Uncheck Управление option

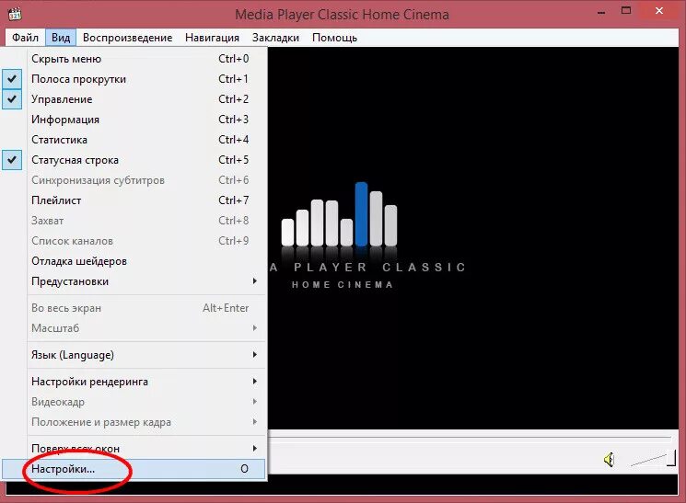pos(134,99)
